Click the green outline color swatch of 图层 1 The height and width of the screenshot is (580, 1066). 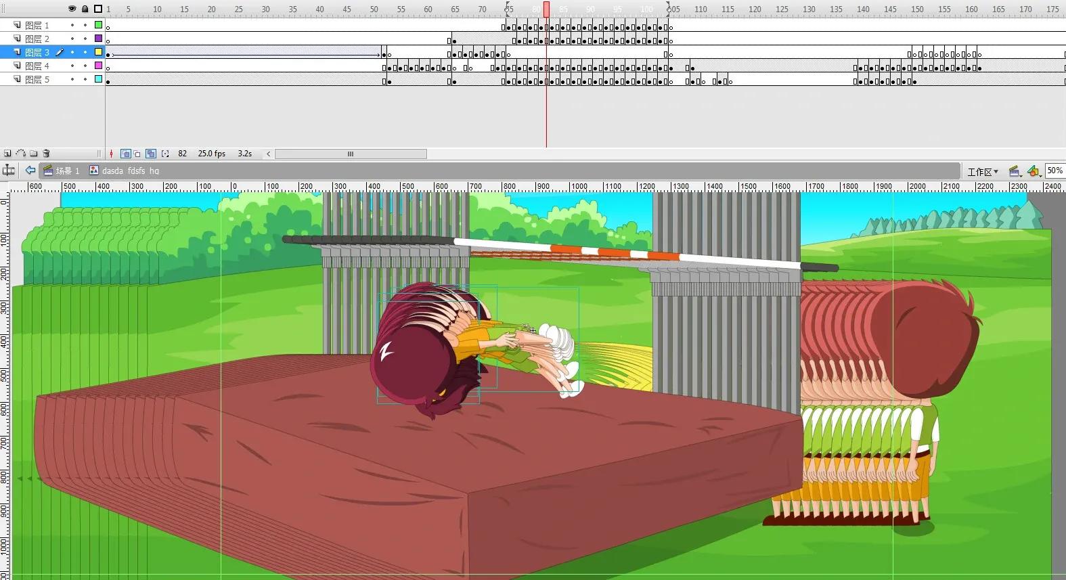pyautogui.click(x=98, y=25)
